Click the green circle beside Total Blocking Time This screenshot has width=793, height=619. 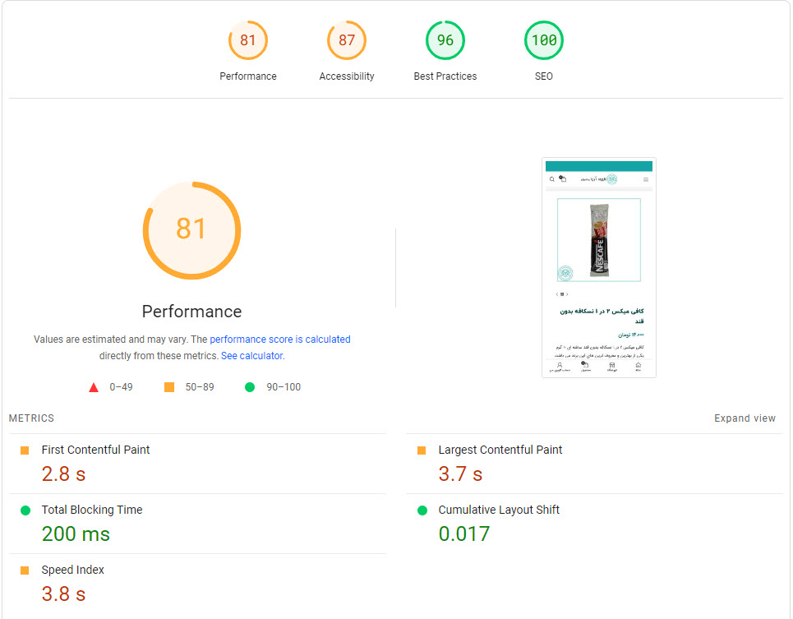(25, 510)
